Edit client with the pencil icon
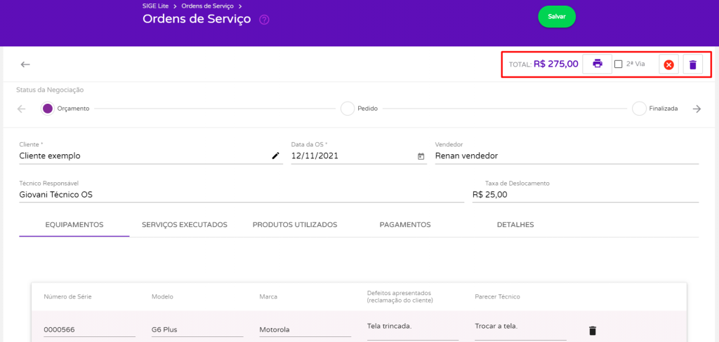This screenshot has width=719, height=342. (275, 156)
